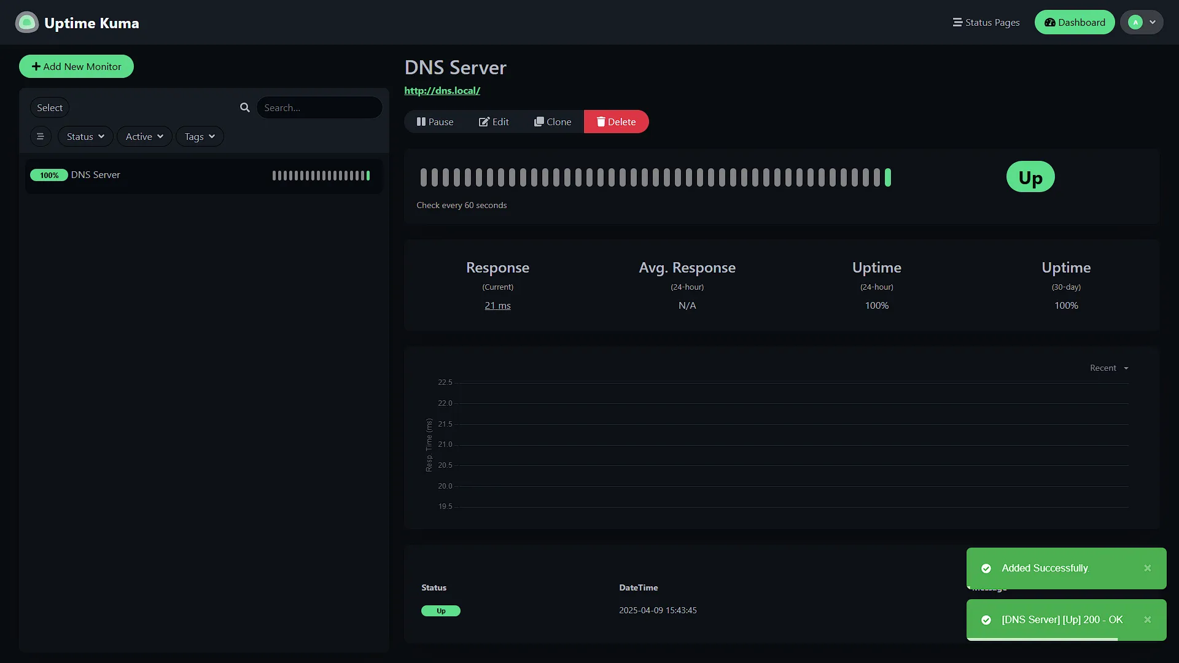Pause the DNS Server monitor
The image size is (1179, 663).
click(435, 122)
